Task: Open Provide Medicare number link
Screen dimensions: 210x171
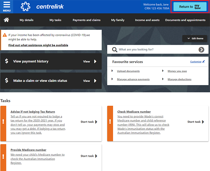Action: tap(28, 150)
